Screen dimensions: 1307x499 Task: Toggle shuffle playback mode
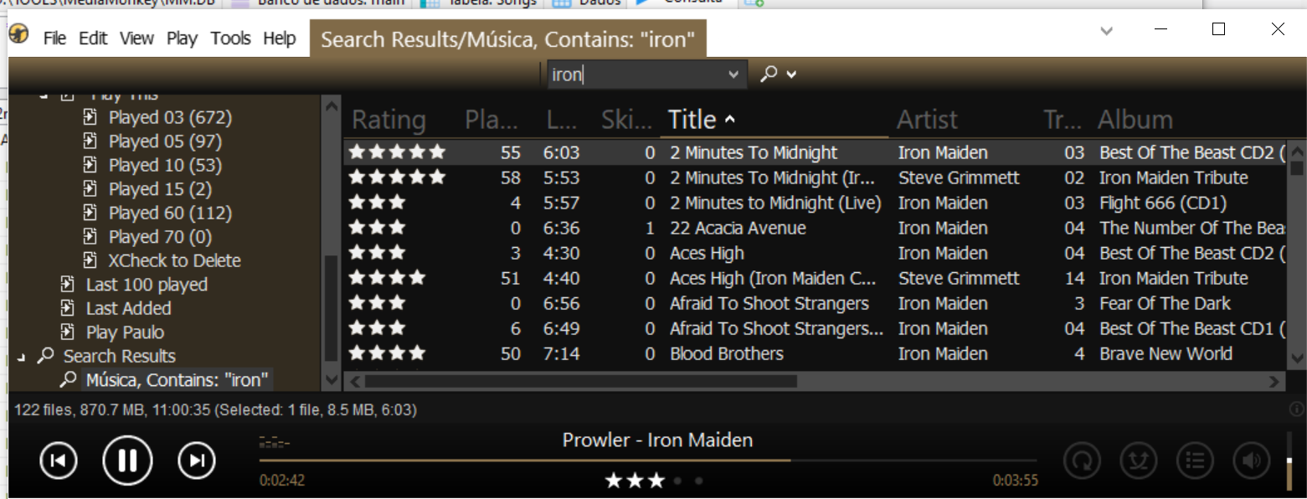1139,460
